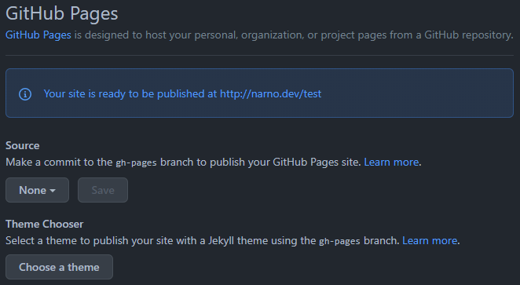520x285 pixels.
Task: Click the disabled Save button
Action: point(103,190)
